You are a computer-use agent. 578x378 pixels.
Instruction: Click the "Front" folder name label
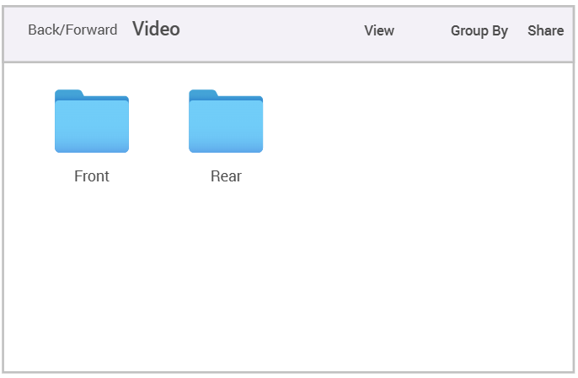coord(92,176)
